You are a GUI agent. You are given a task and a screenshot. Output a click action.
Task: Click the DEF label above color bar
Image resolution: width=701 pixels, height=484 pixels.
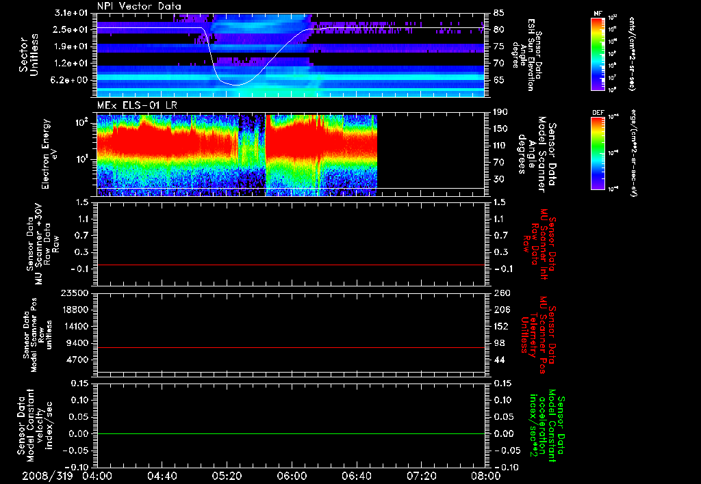click(598, 113)
